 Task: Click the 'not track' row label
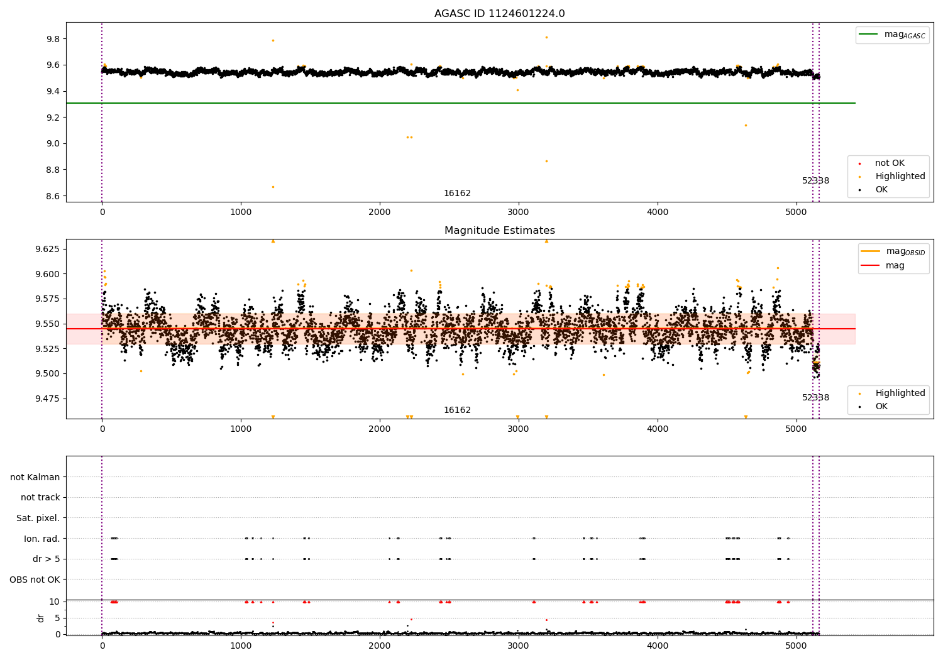pos(40,497)
